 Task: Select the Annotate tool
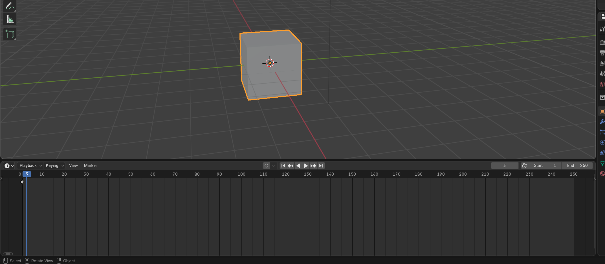(x=10, y=6)
